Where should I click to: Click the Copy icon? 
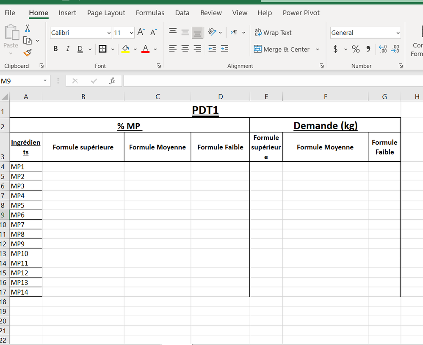(x=27, y=41)
